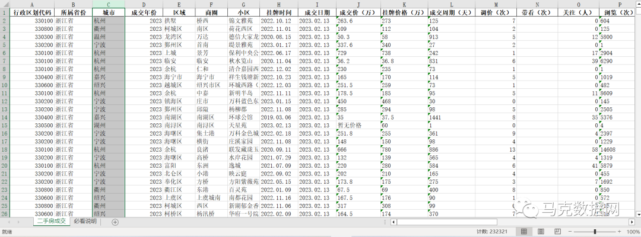The height and width of the screenshot is (237, 641).
Task: Open zoom level 100% dialog
Action: pyautogui.click(x=633, y=232)
